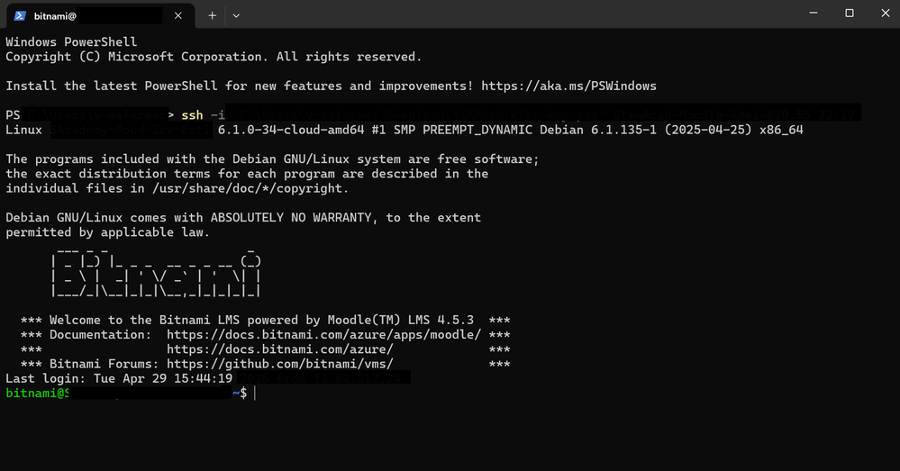The height and width of the screenshot is (471, 900).
Task: Open the aka.ms/PSWindows link
Action: point(568,86)
